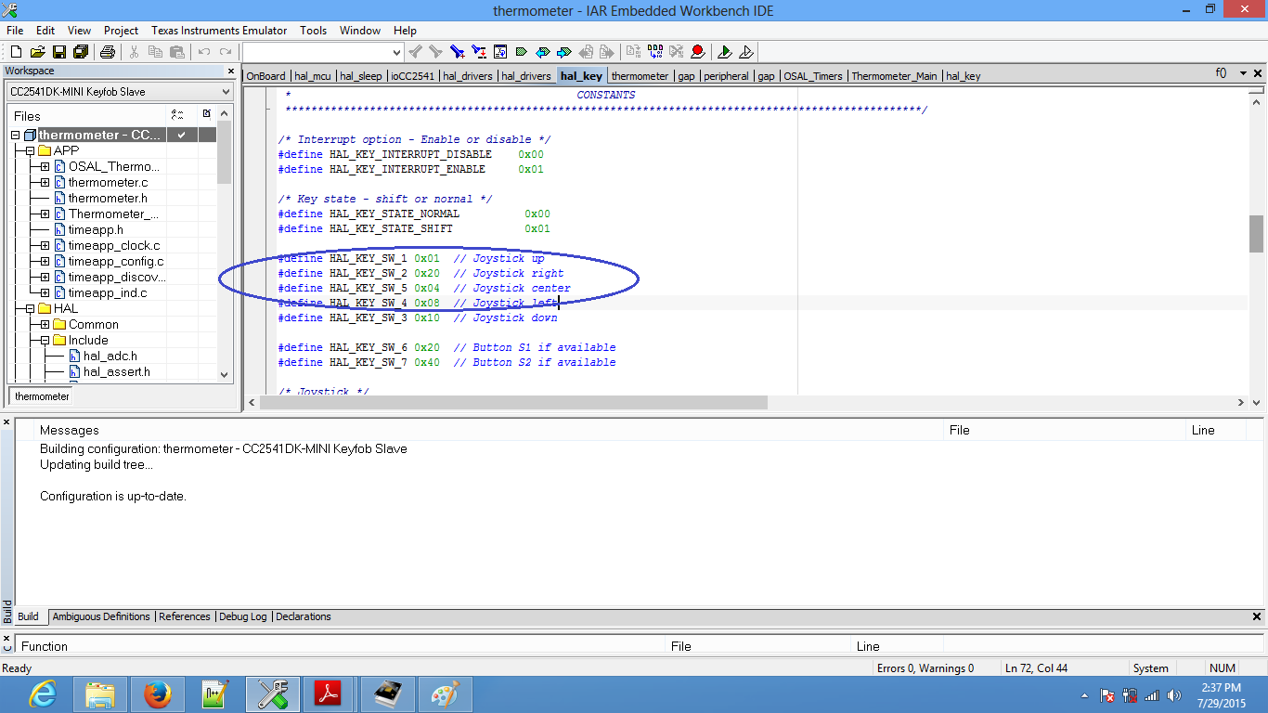Viewport: 1268px width, 713px height.
Task: Click the editor horizontal scrollbar thumb
Action: click(x=512, y=403)
